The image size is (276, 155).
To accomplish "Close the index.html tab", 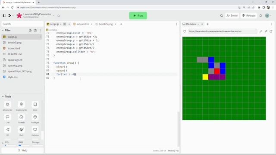I will [91, 24].
